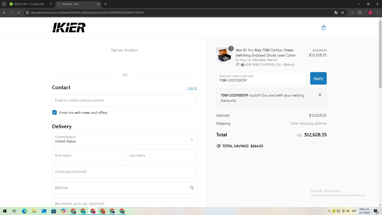This screenshot has width=382, height=215.
Task: Open Microsoft Store from the taskbar
Action: pyautogui.click(x=53, y=211)
